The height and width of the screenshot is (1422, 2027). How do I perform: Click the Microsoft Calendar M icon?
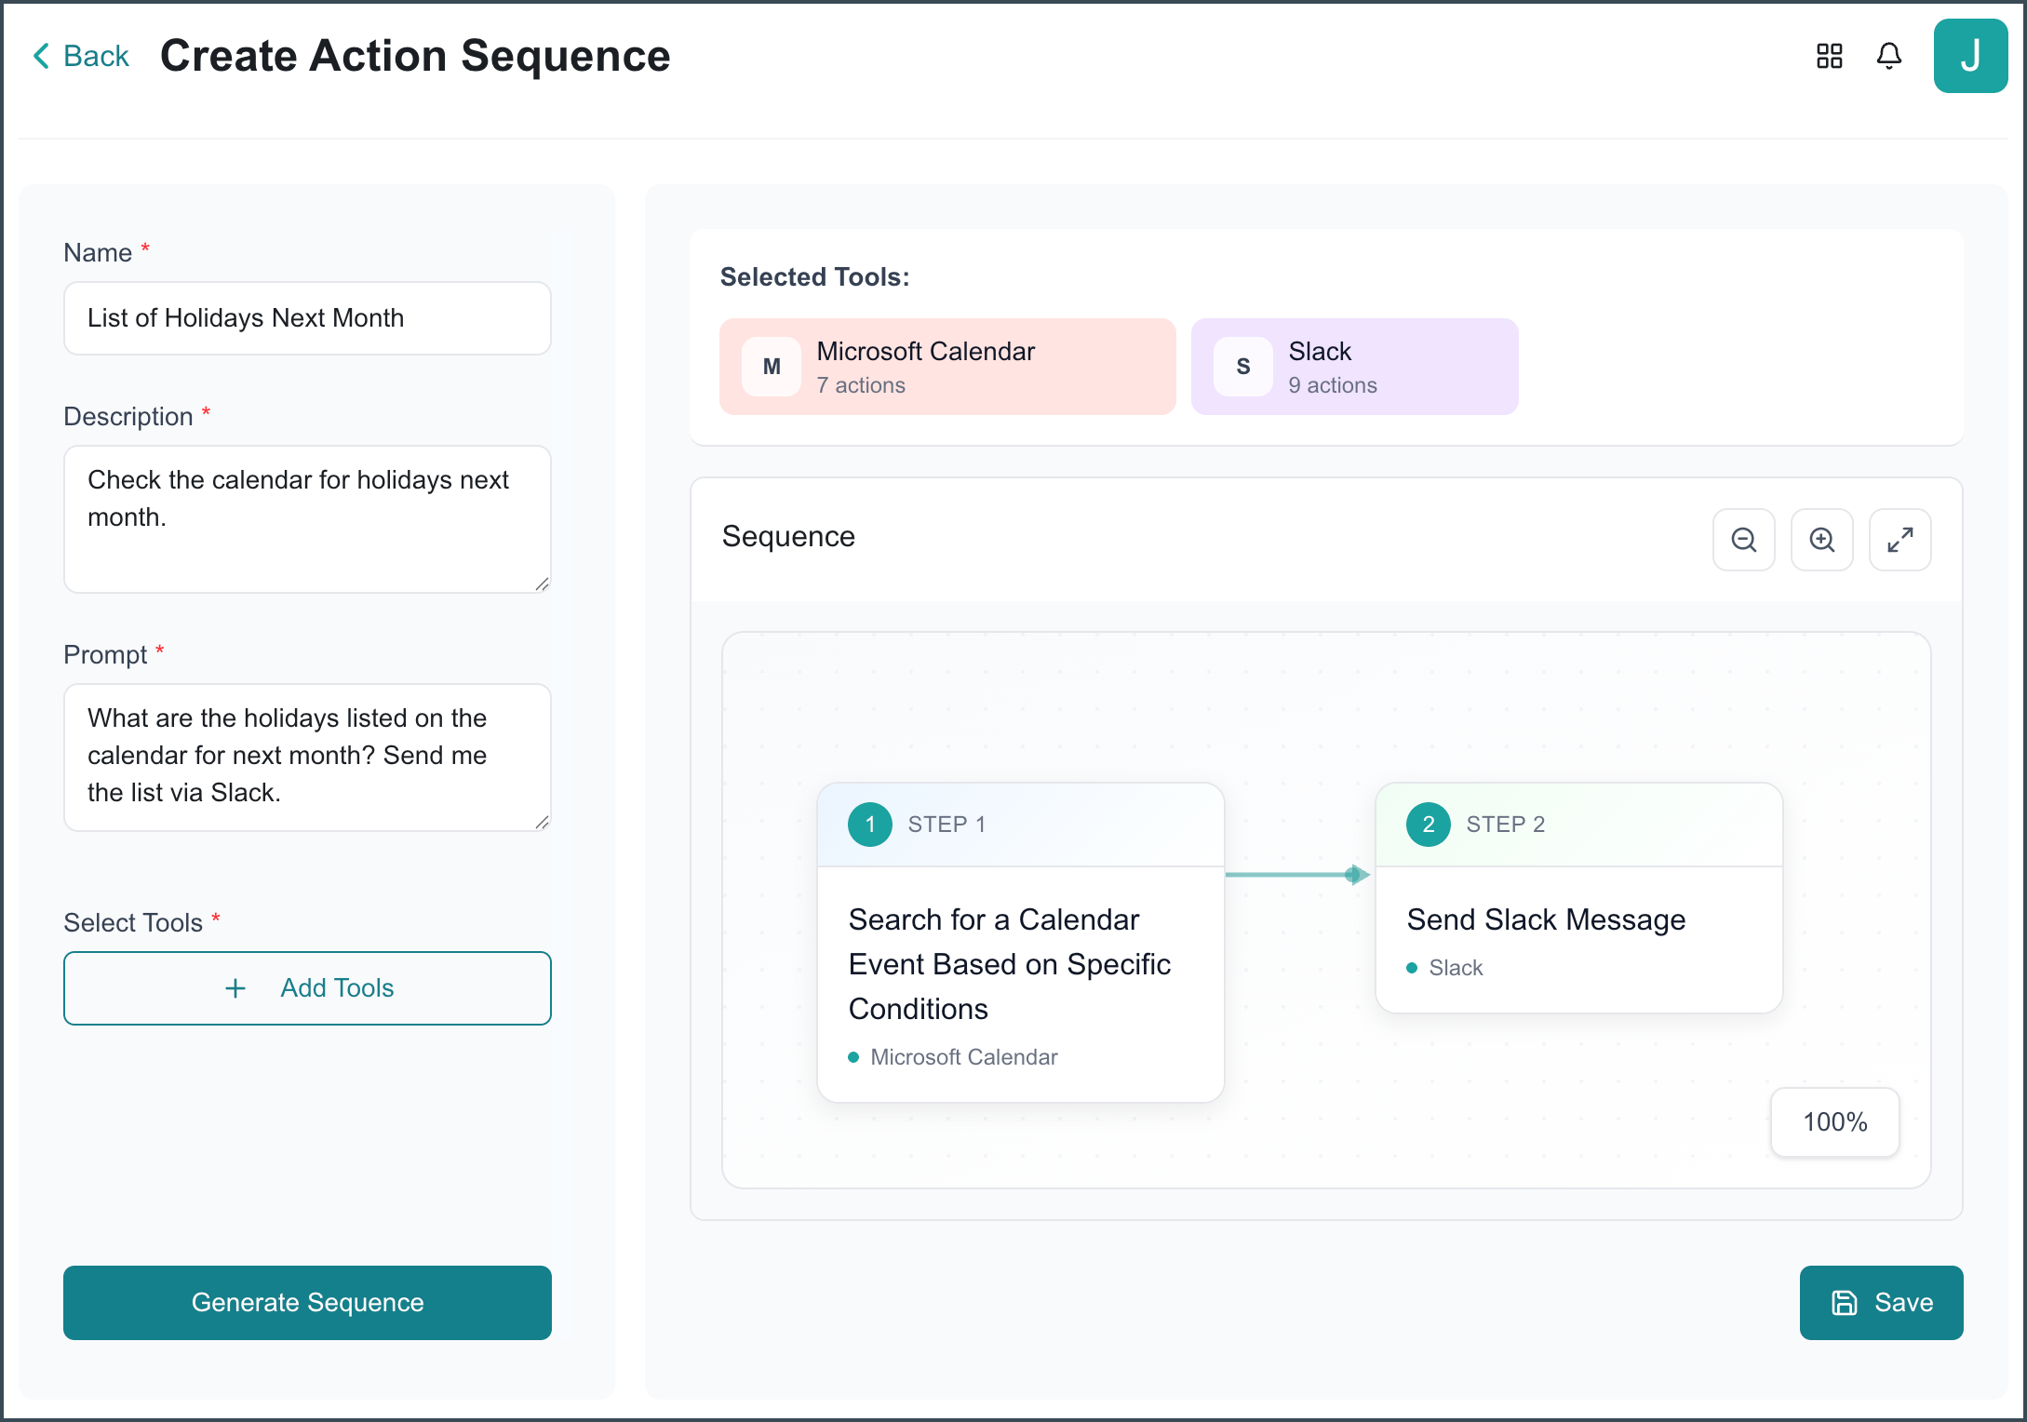click(x=772, y=367)
